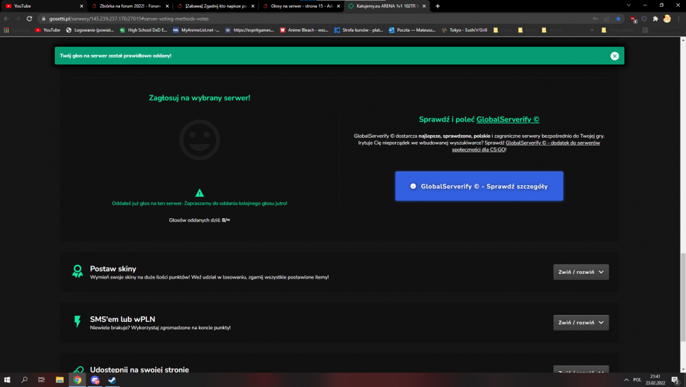686x387 pixels.
Task: Open the Tokyo - Sushi'n'Grill bookmark
Action: click(x=464, y=30)
